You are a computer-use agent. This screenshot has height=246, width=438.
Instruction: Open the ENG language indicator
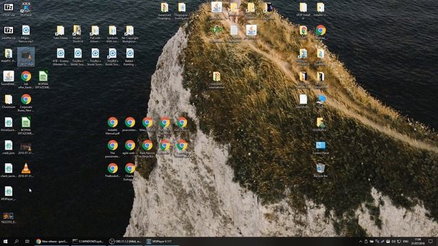[406, 241]
